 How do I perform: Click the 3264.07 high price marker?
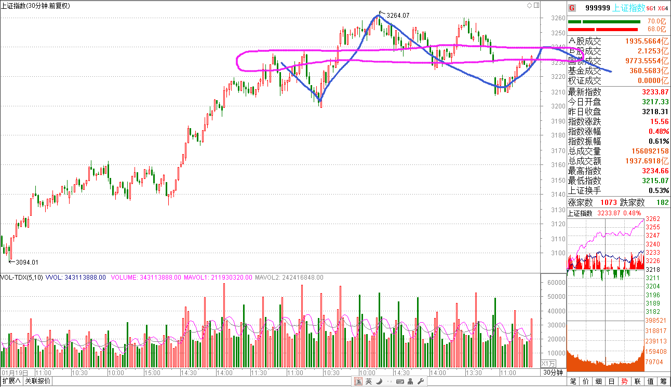(x=398, y=16)
